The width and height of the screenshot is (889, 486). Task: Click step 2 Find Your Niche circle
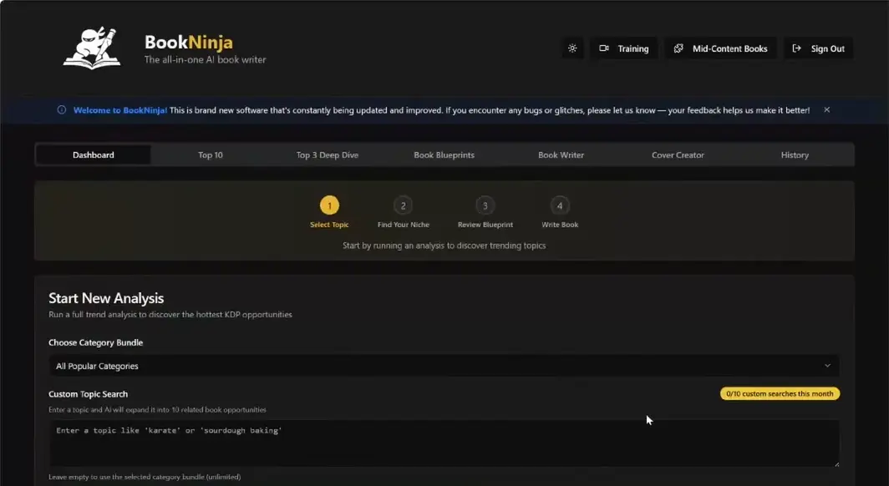click(x=403, y=205)
